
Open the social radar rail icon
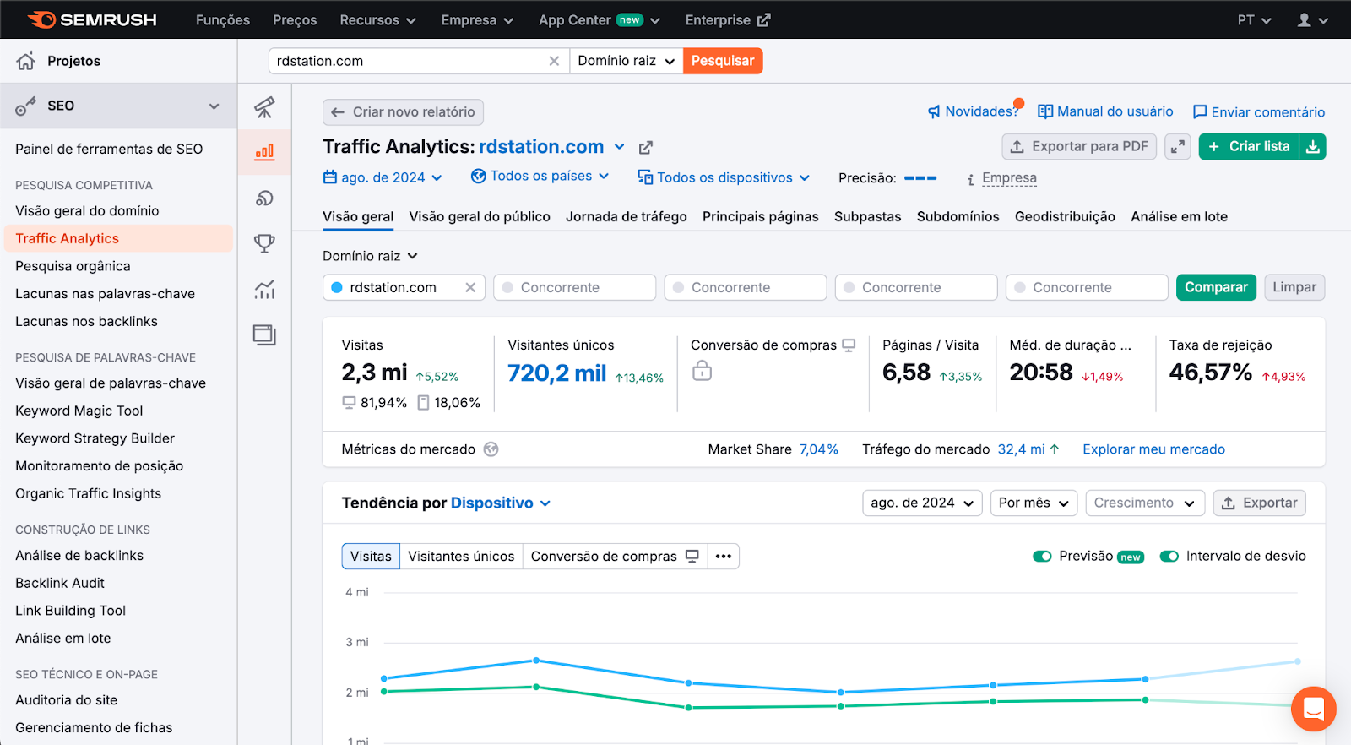tap(264, 198)
